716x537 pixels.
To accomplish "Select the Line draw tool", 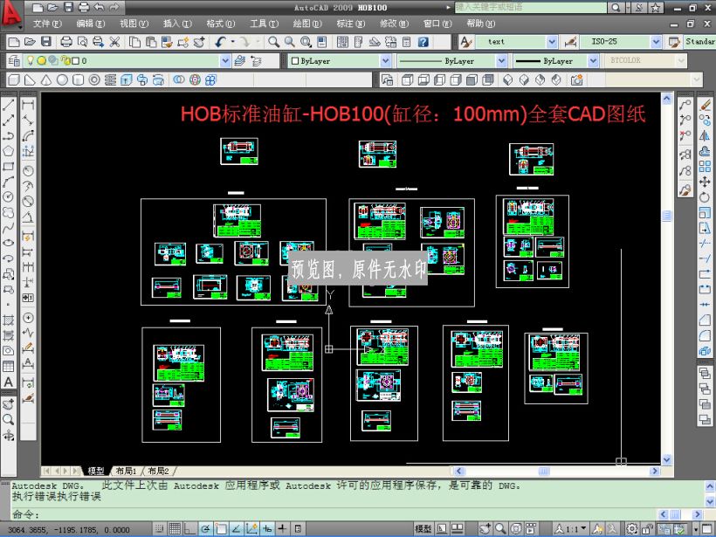I will click(x=8, y=105).
